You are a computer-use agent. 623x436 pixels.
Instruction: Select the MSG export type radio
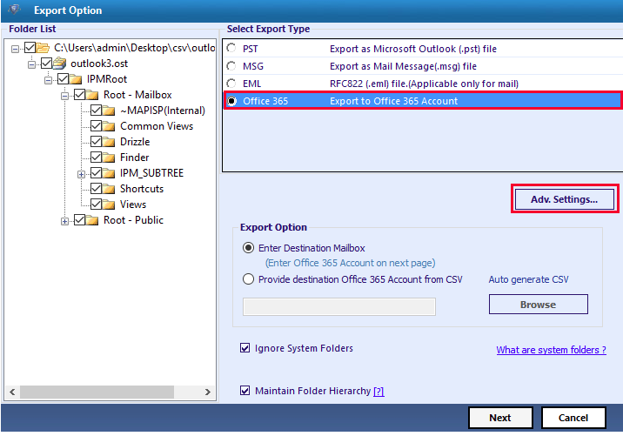231,66
